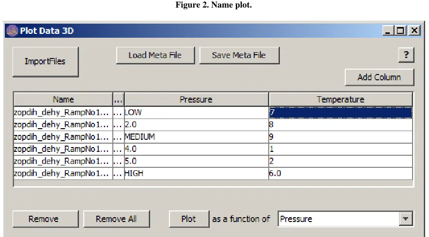Image resolution: width=429 pixels, height=237 pixels.
Task: Click the highlighted temperature cell with value 7
Action: coord(340,112)
